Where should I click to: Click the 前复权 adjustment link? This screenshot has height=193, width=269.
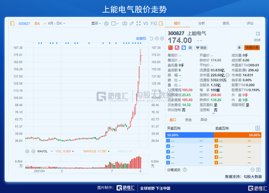[141, 39]
